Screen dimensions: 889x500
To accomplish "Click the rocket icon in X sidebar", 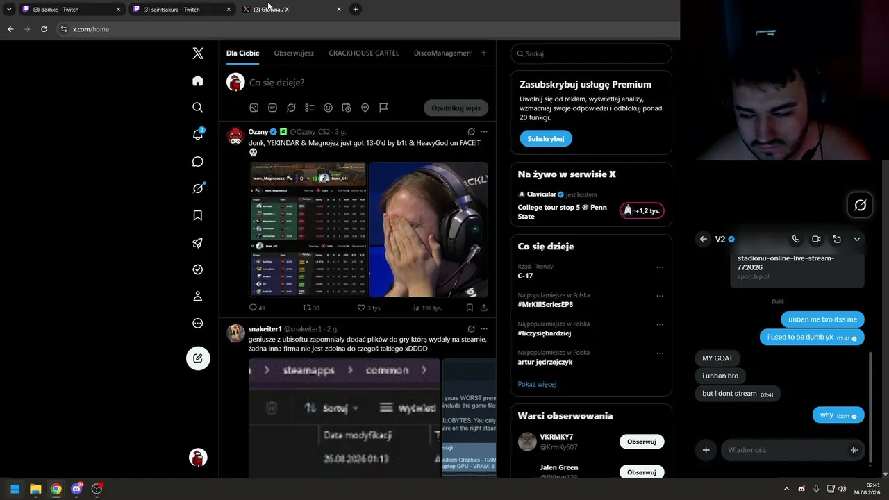I will tap(198, 243).
